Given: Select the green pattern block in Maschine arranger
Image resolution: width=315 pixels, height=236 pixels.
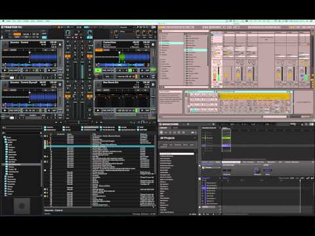Looking at the screenshot, I should tap(226, 138).
